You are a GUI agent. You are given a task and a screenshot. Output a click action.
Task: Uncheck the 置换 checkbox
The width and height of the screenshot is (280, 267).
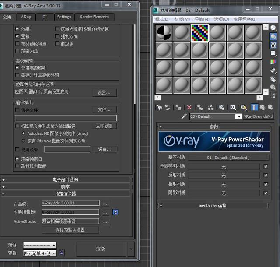click(17, 36)
